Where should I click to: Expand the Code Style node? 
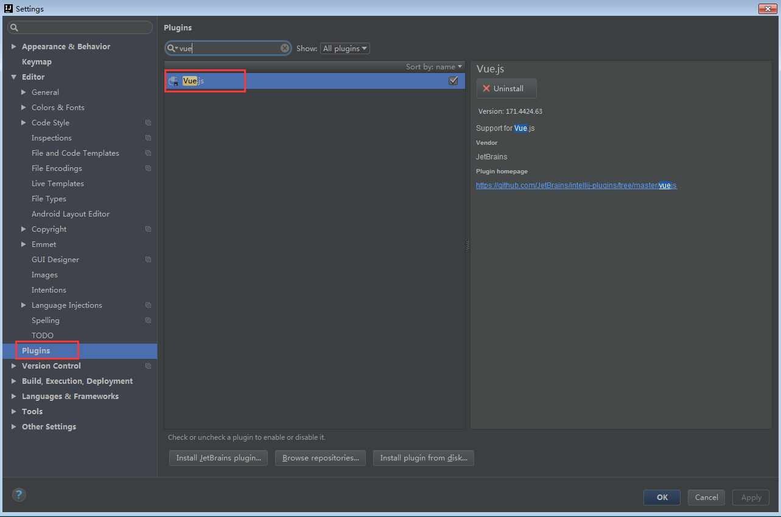tap(24, 123)
